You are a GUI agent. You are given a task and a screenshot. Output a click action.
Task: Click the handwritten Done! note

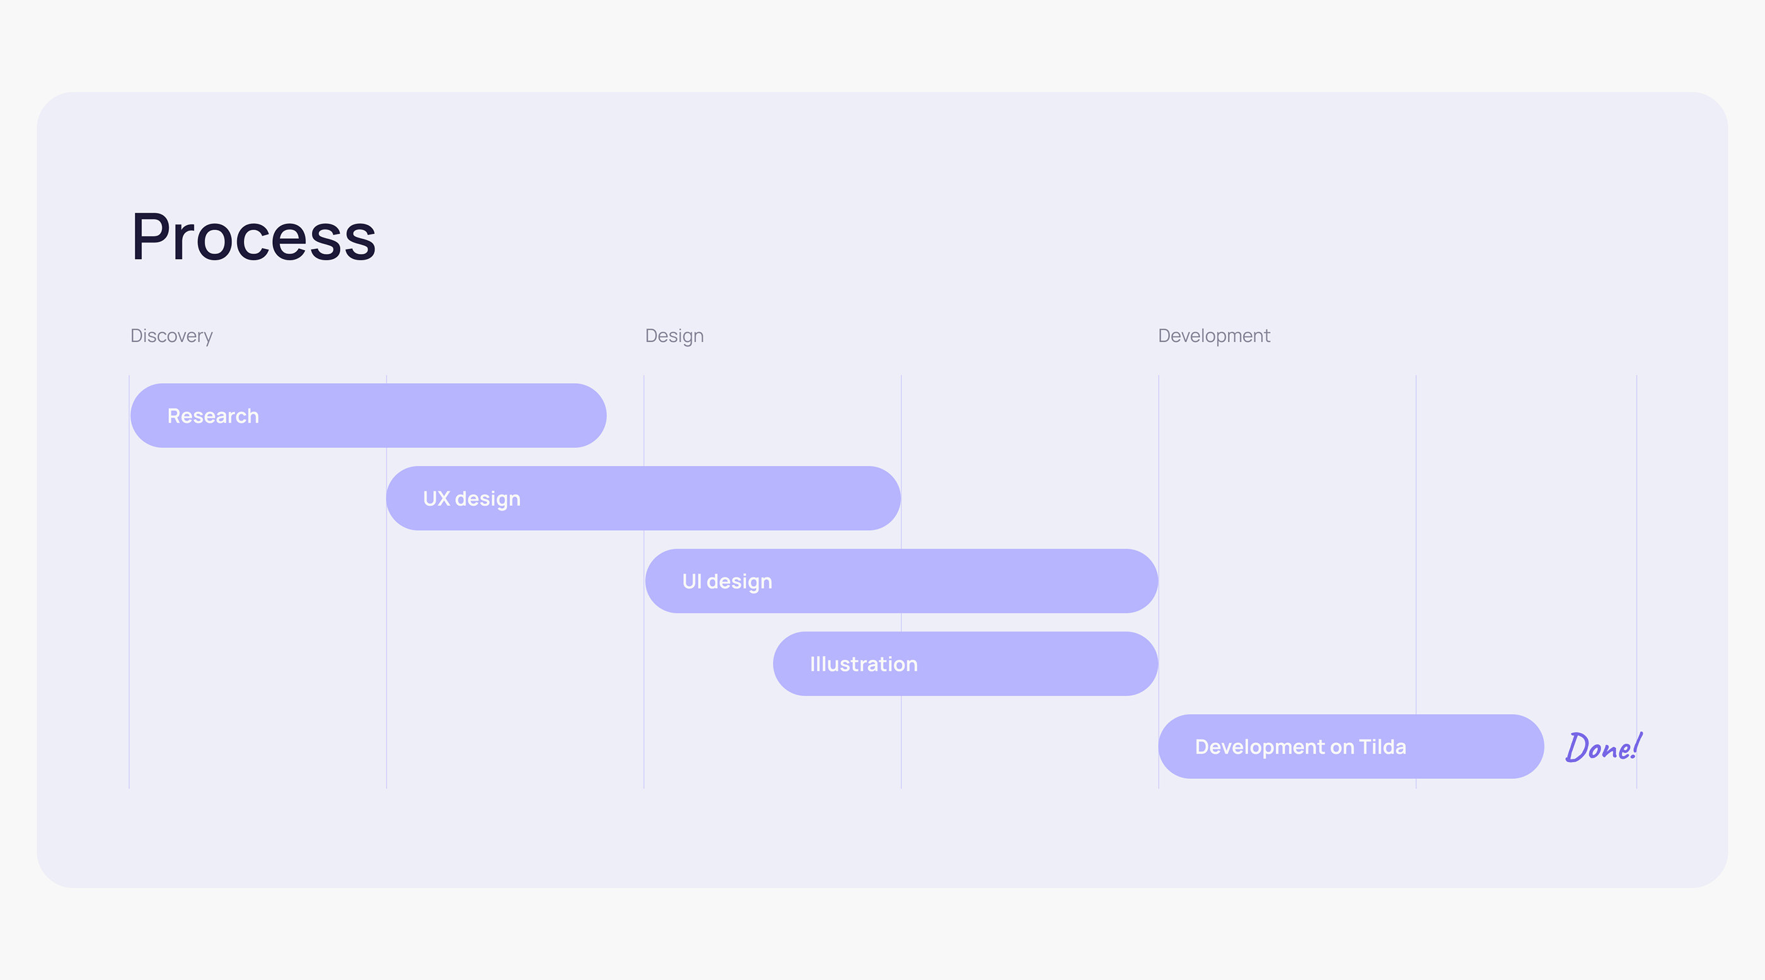1603,746
